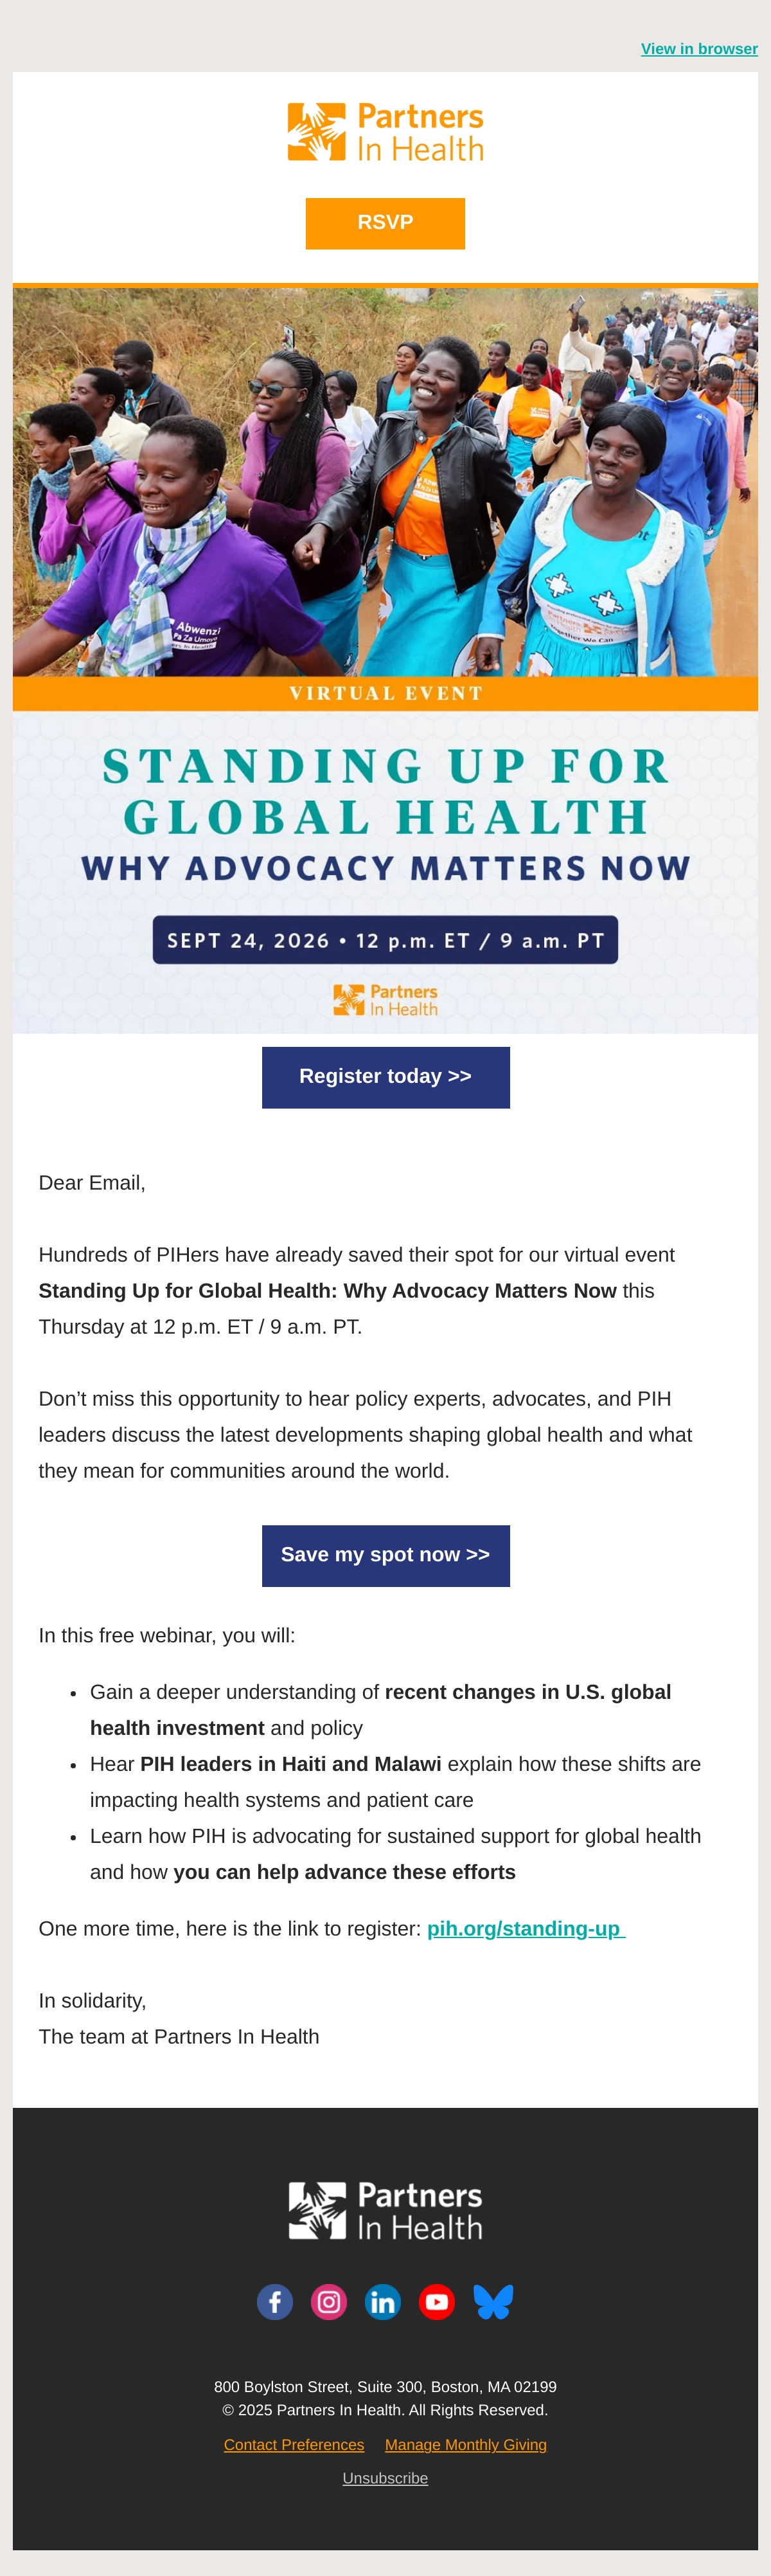The width and height of the screenshot is (771, 2576).
Task: Open the YouTube icon in footer
Action: (436, 2302)
